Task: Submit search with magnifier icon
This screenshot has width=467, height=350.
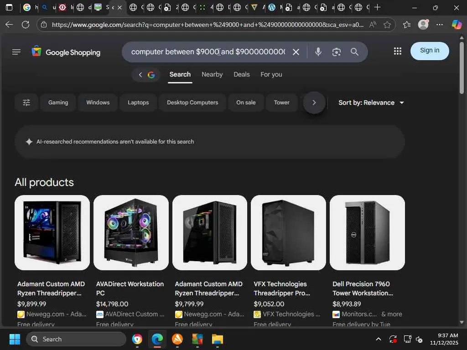Action: point(354,52)
